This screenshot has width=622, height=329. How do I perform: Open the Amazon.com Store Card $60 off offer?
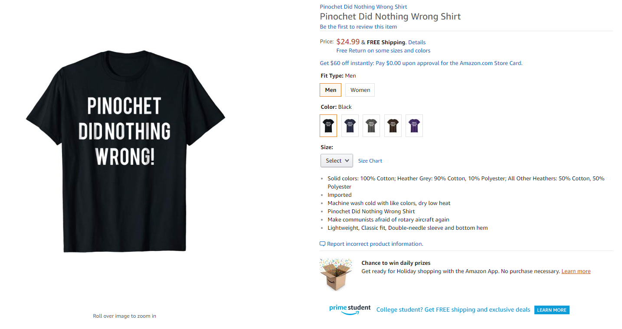(421, 63)
